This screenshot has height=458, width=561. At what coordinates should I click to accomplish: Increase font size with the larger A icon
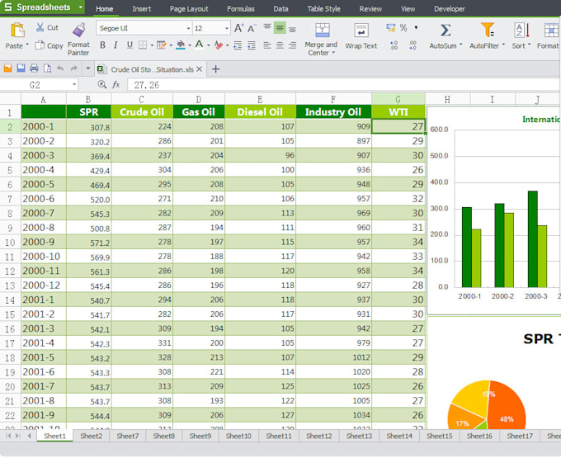point(238,28)
